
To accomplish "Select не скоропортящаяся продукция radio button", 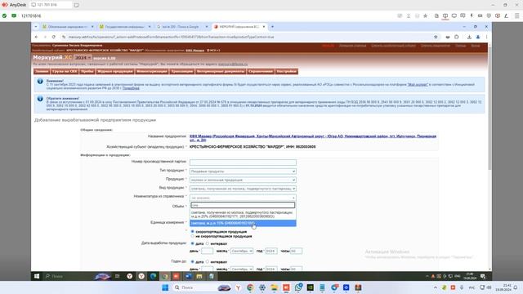I will (x=193, y=236).
